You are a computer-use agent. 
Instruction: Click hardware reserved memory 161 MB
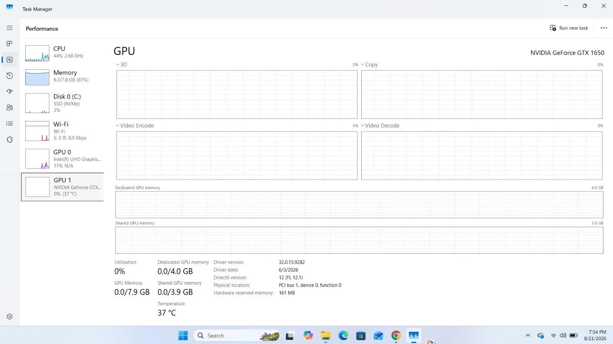[287, 293]
